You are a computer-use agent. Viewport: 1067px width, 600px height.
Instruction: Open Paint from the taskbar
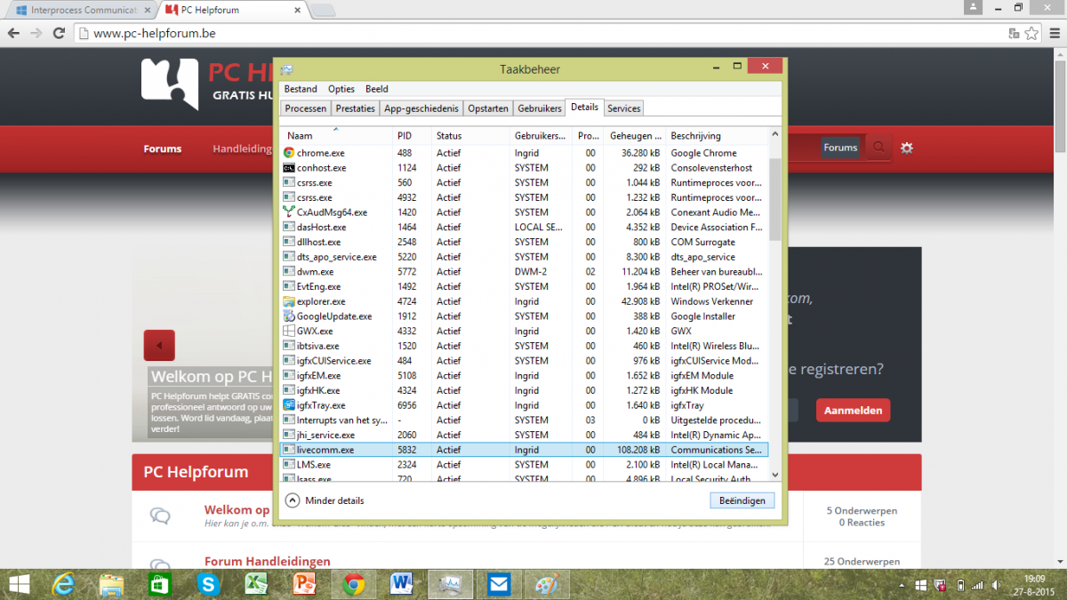546,584
